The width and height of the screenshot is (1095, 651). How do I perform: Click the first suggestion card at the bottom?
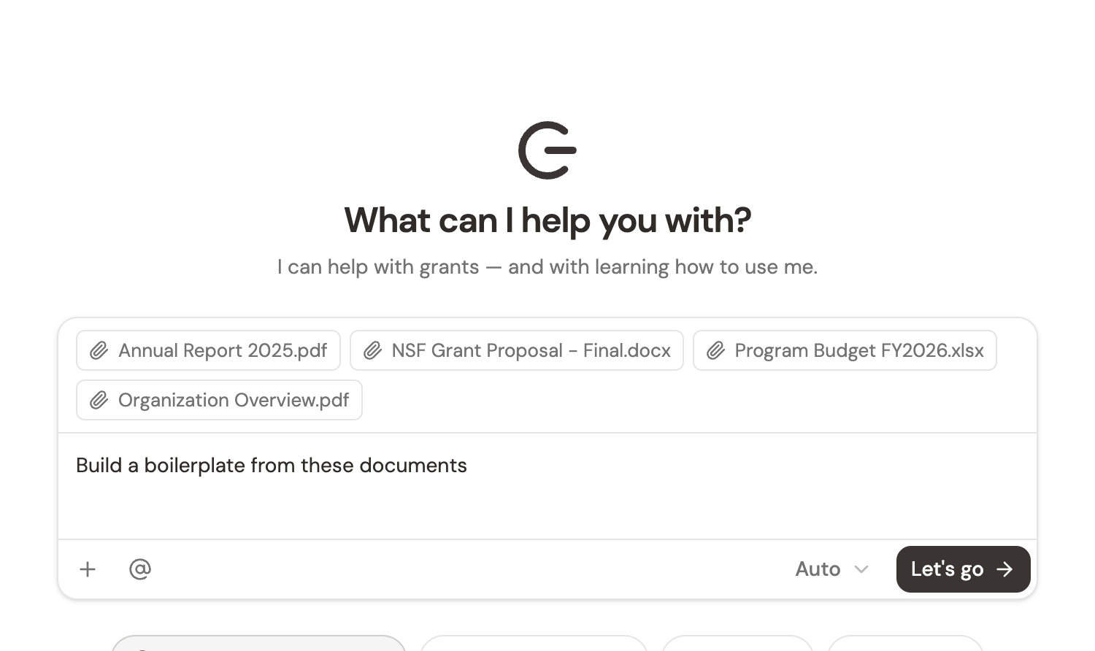click(x=259, y=645)
